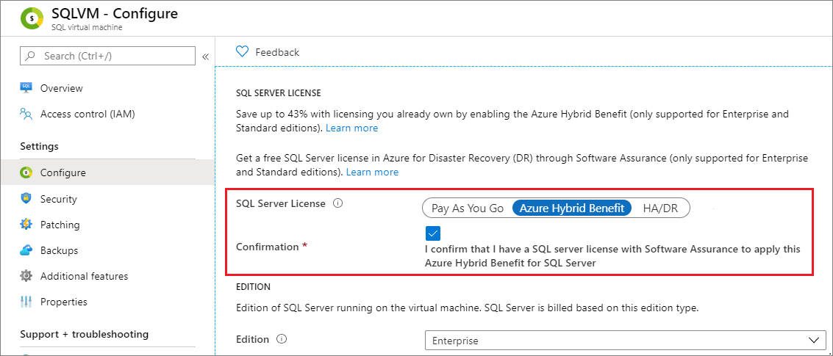Open the Edition dropdown set to Enterprise
The height and width of the screenshot is (356, 833).
625,341
